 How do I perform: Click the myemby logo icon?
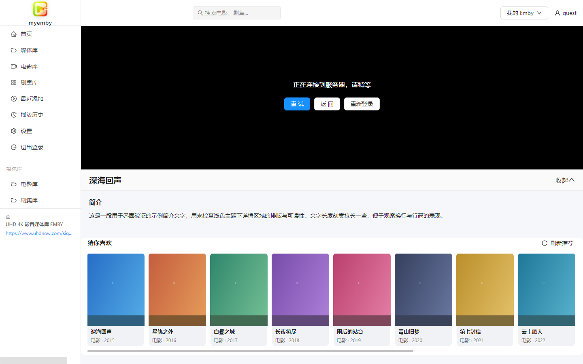click(40, 9)
